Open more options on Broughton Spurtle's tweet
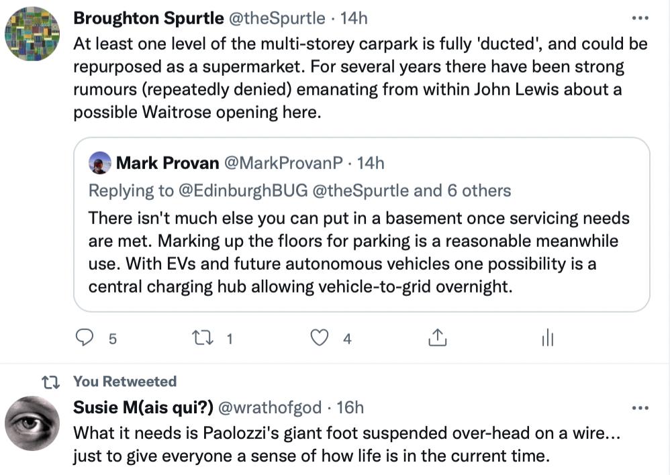 (x=640, y=19)
